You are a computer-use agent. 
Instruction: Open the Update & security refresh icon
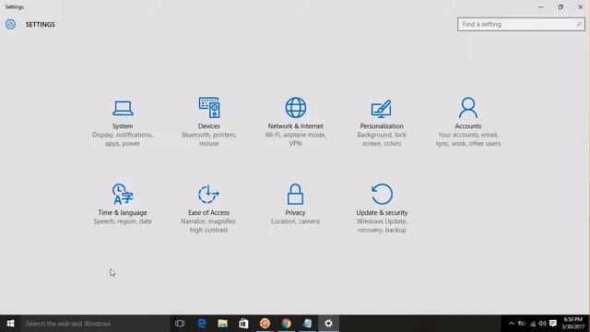(x=382, y=194)
